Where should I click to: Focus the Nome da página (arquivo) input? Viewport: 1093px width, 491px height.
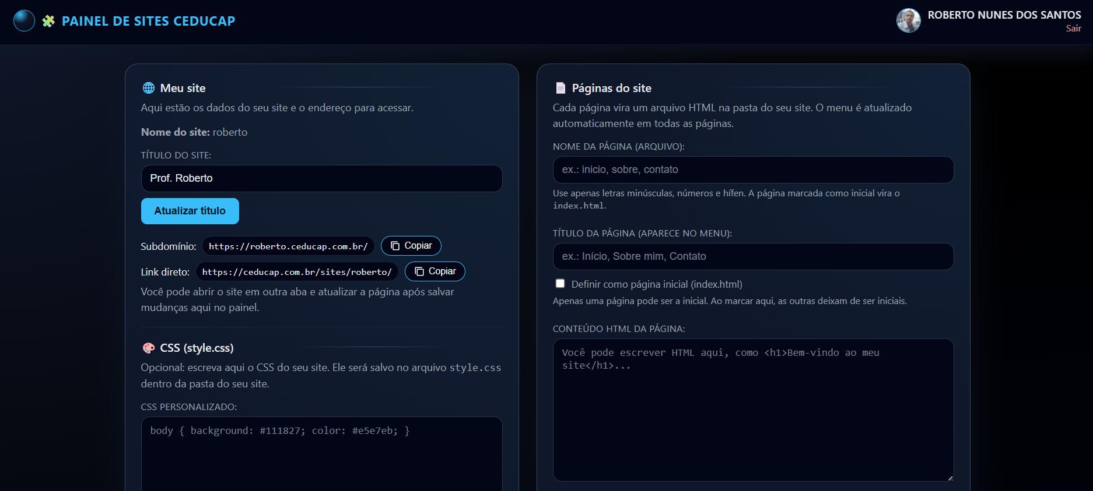click(753, 169)
